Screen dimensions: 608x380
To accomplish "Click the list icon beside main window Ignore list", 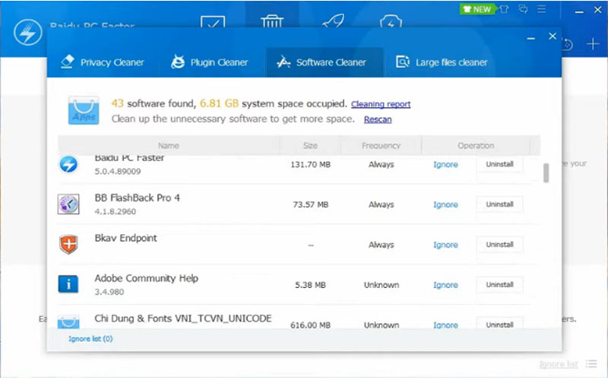I will click(591, 364).
